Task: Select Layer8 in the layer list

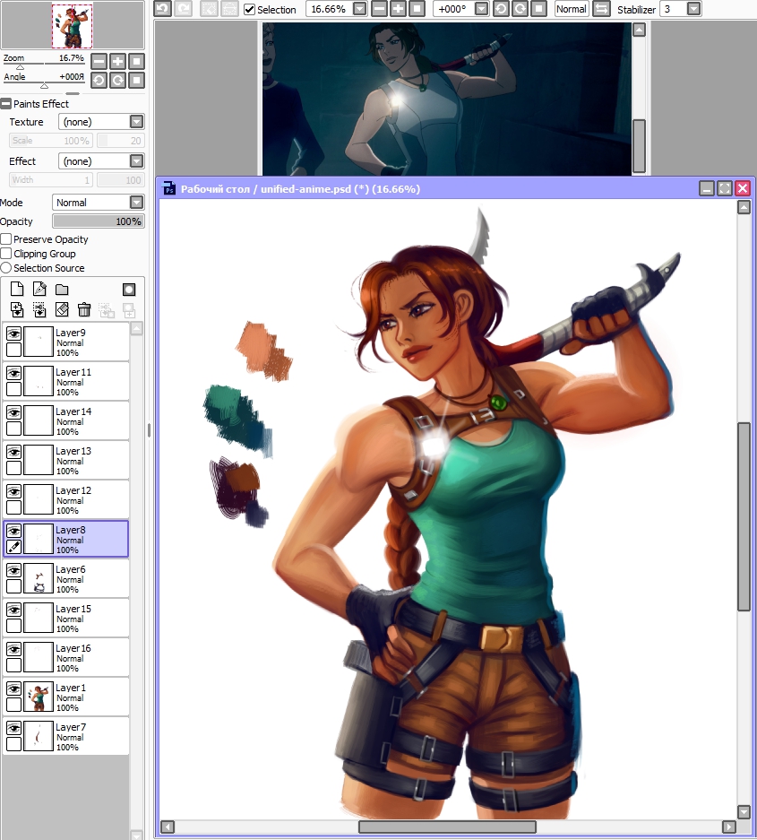Action: [66, 539]
